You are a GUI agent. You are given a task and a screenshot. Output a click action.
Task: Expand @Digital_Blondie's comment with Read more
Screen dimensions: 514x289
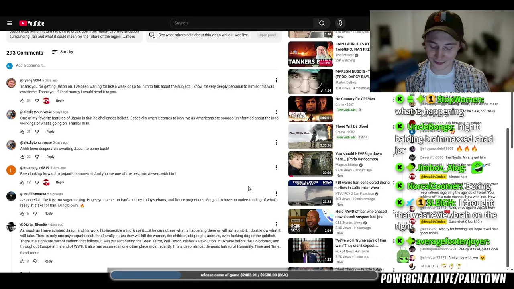[x=29, y=253]
